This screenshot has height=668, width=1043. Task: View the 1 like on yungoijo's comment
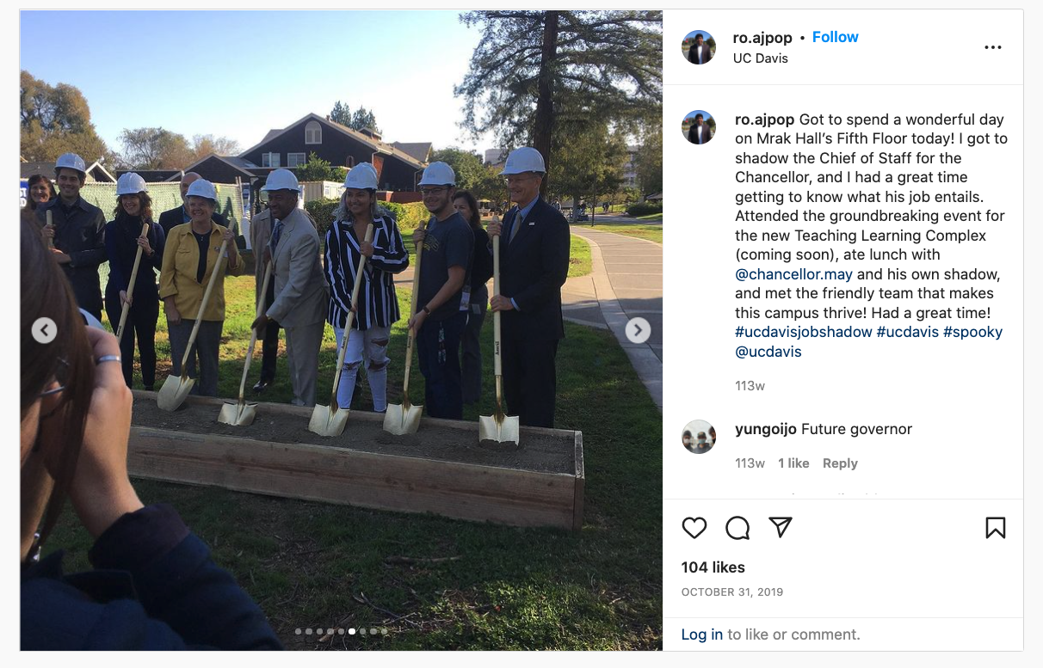click(793, 463)
